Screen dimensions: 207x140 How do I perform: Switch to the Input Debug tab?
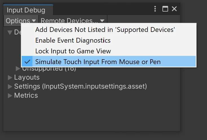point(26,10)
